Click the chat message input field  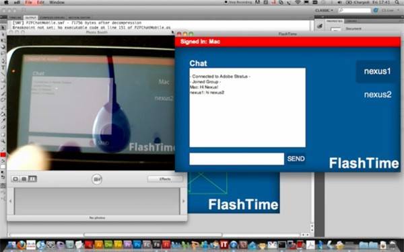(x=237, y=159)
